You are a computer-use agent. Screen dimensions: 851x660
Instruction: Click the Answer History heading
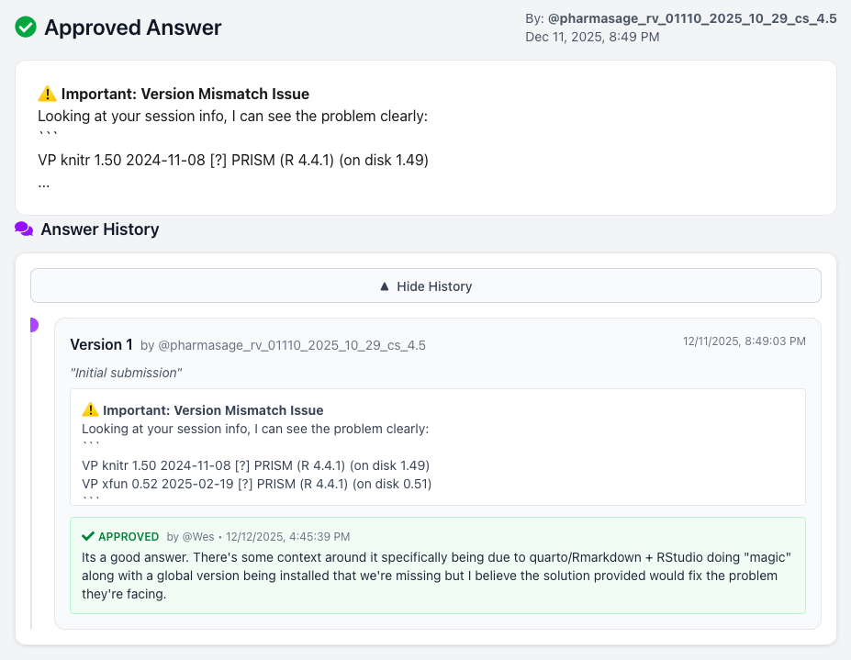100,229
